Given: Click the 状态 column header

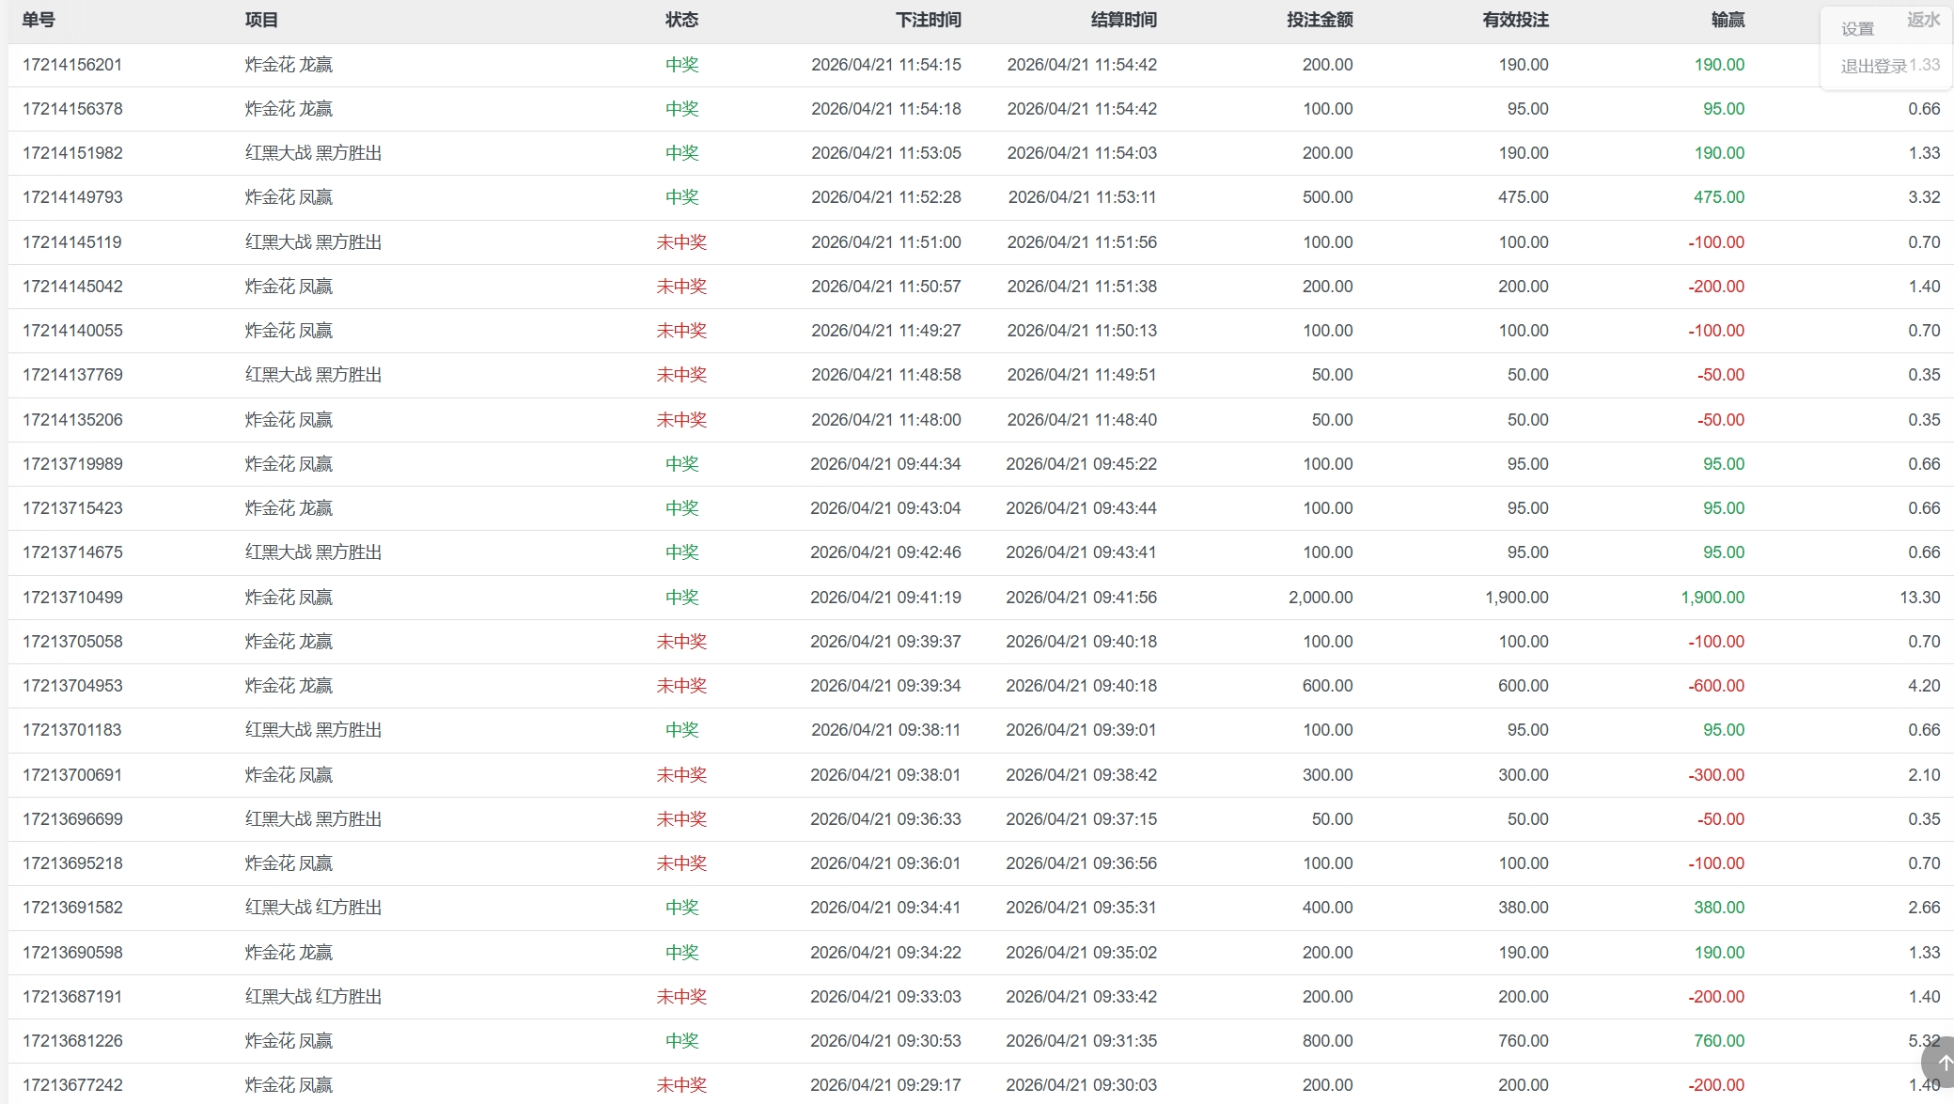Looking at the screenshot, I should pyautogui.click(x=681, y=20).
